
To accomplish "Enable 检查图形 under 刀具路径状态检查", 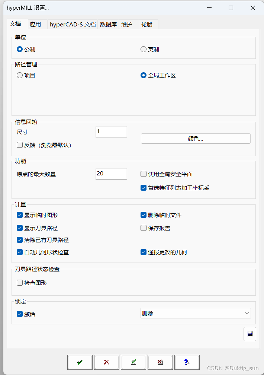I will (x=19, y=282).
